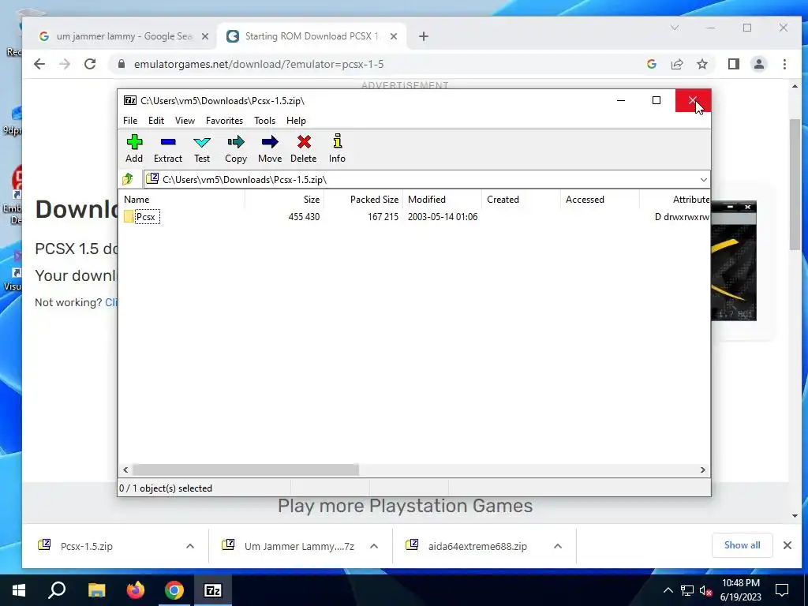The height and width of the screenshot is (606, 808).
Task: Open Windows taskbar search
Action: [x=57, y=590]
